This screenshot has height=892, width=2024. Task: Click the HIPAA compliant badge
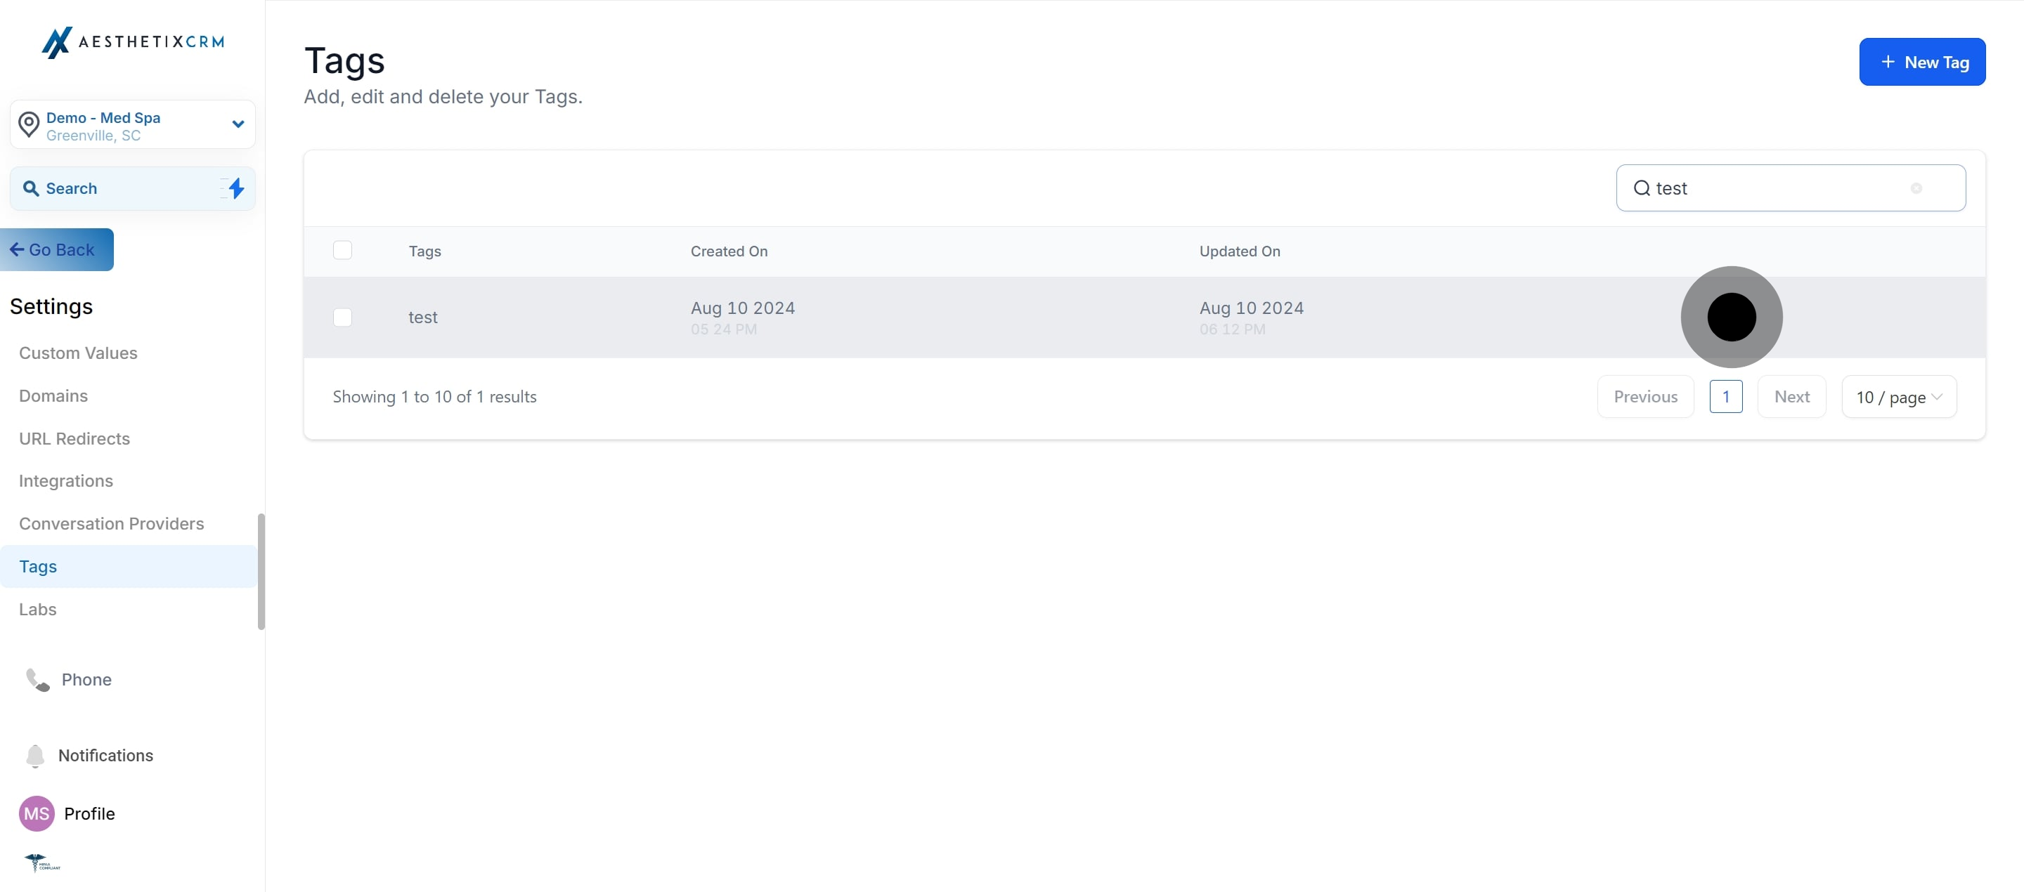(42, 863)
